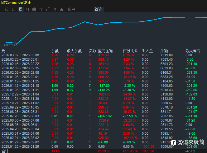Select the 日 daily tab

click(x=13, y=9)
